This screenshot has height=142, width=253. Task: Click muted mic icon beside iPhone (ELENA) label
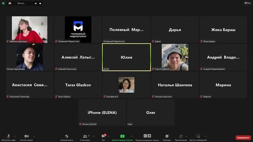coord(80,124)
